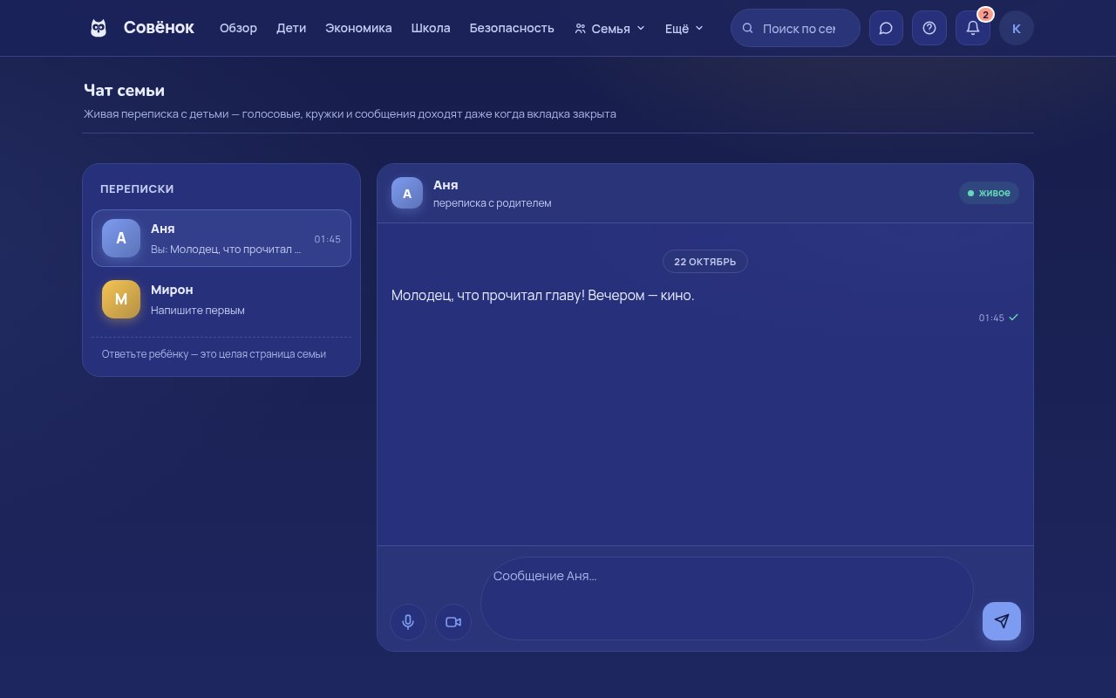This screenshot has height=698, width=1116.
Task: Expand the Ещё dropdown menu
Action: click(684, 28)
